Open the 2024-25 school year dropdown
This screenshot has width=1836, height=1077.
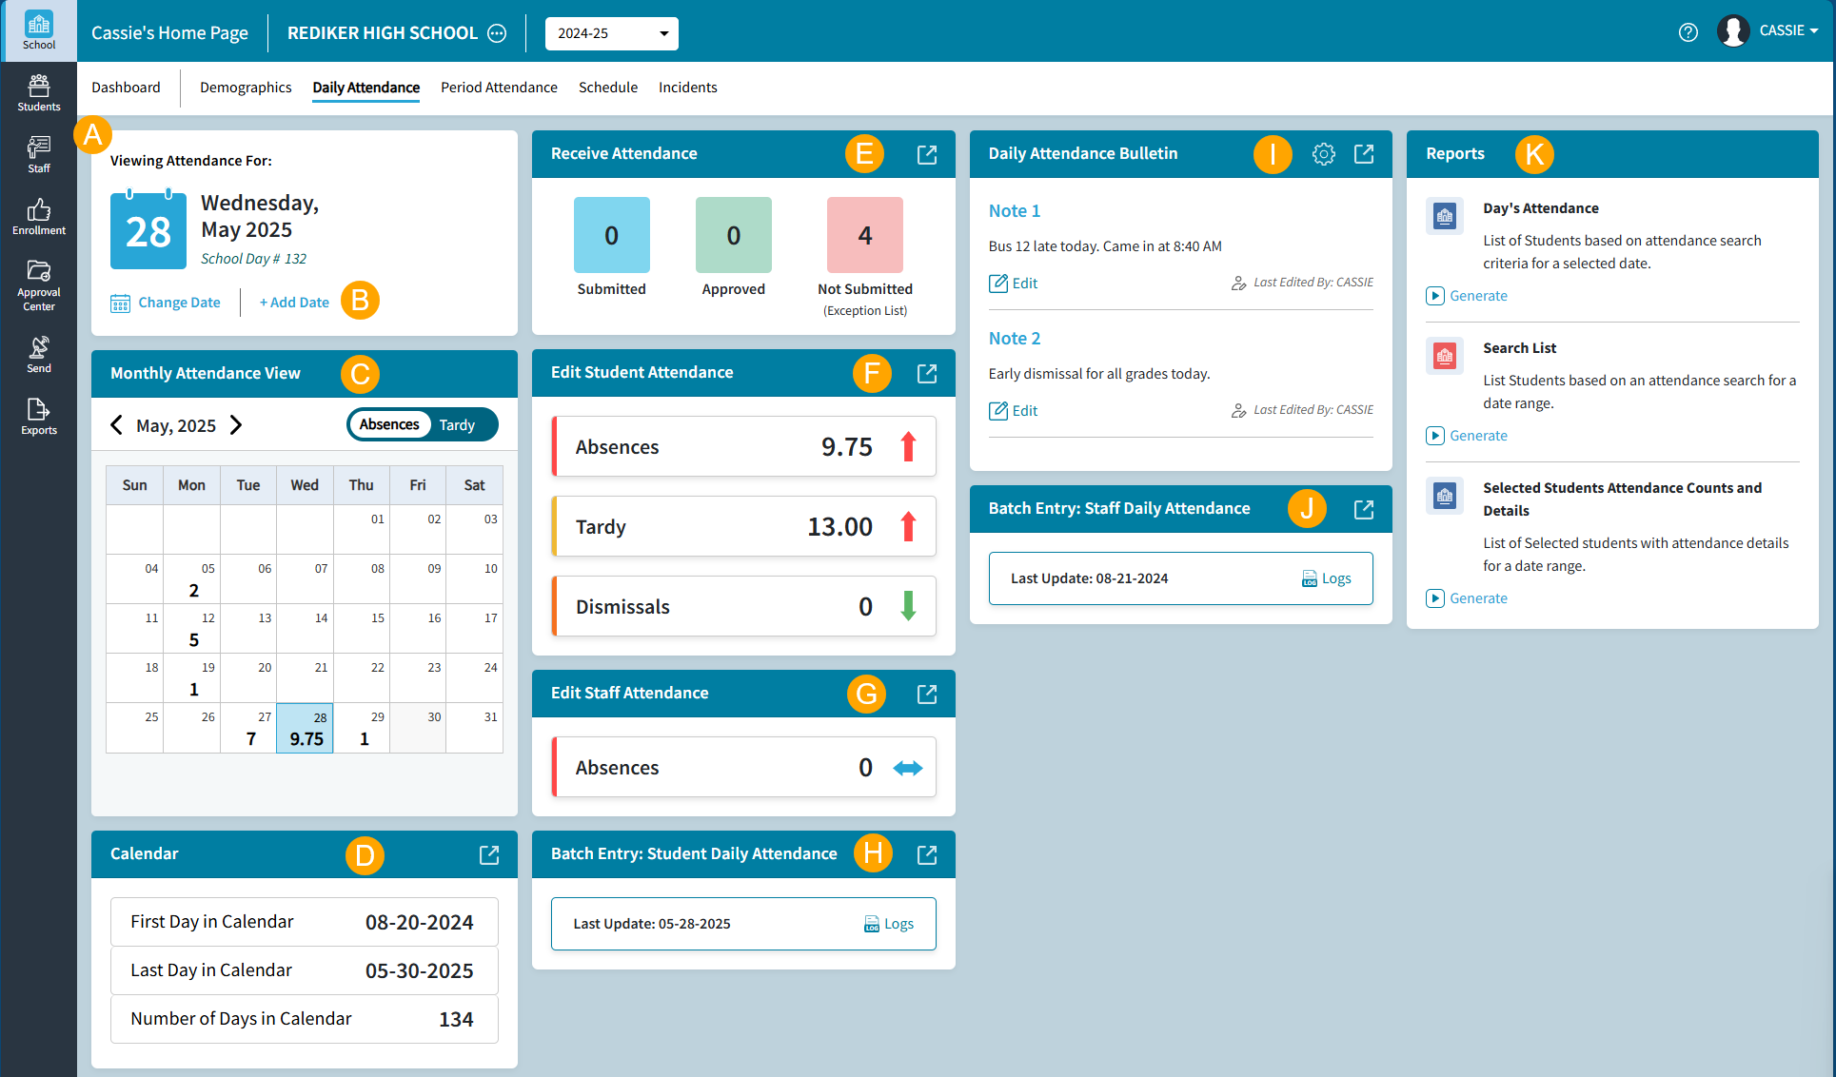point(611,33)
